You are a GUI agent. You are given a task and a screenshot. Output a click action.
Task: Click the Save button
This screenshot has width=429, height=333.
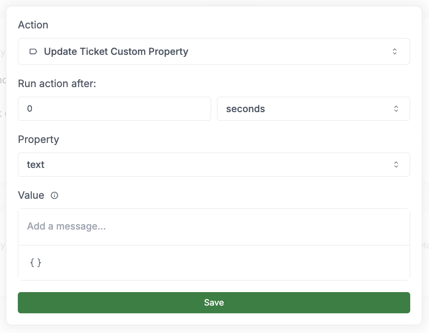[x=214, y=302]
